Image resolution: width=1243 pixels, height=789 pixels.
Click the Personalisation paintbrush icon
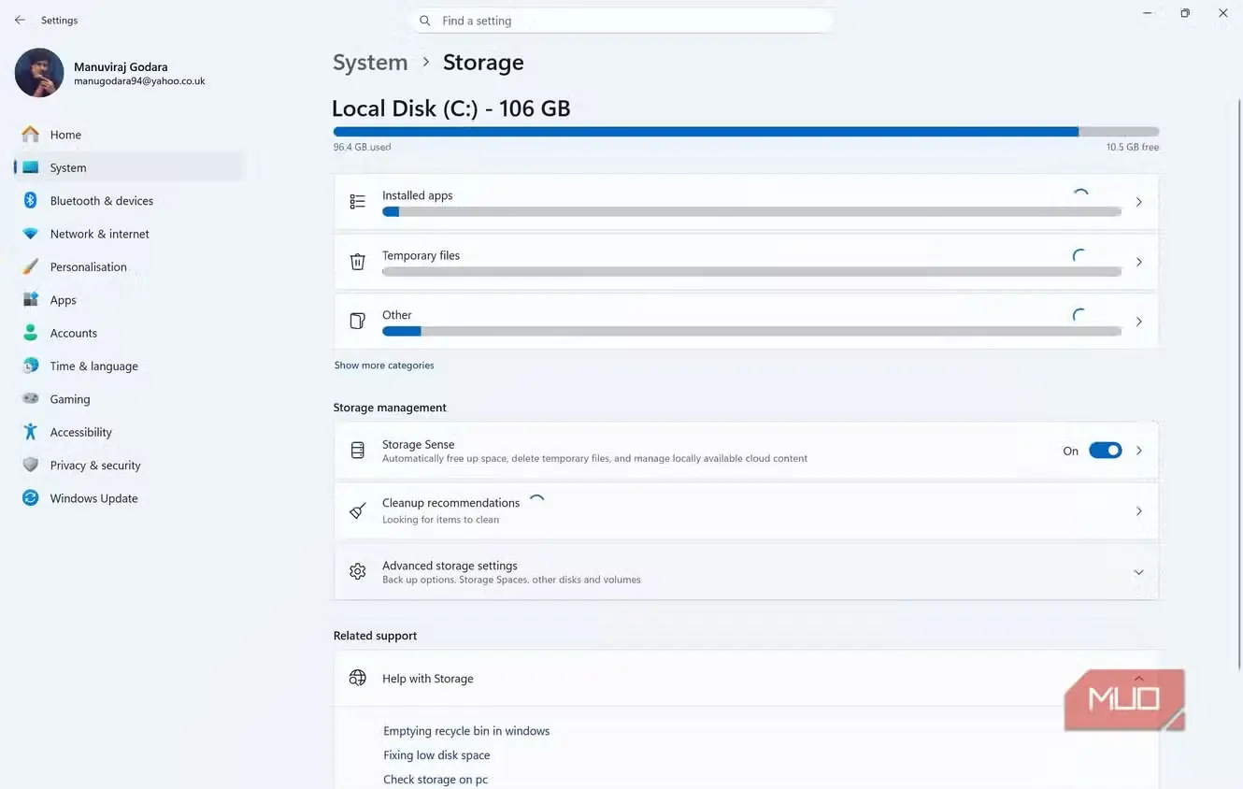pyautogui.click(x=31, y=266)
